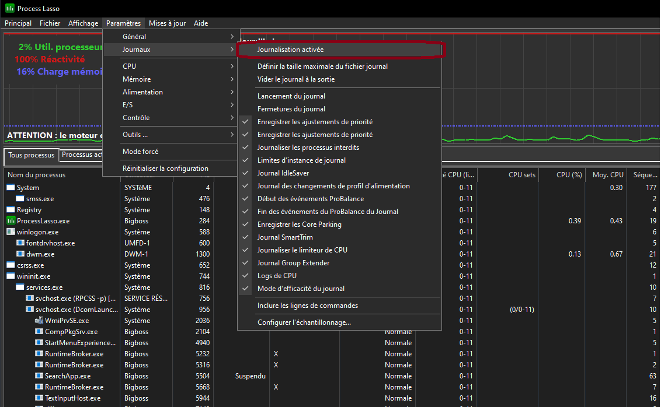Image resolution: width=661 pixels, height=407 pixels.
Task: Click the ProcessLasso.exe process icon
Action: [x=11, y=221]
